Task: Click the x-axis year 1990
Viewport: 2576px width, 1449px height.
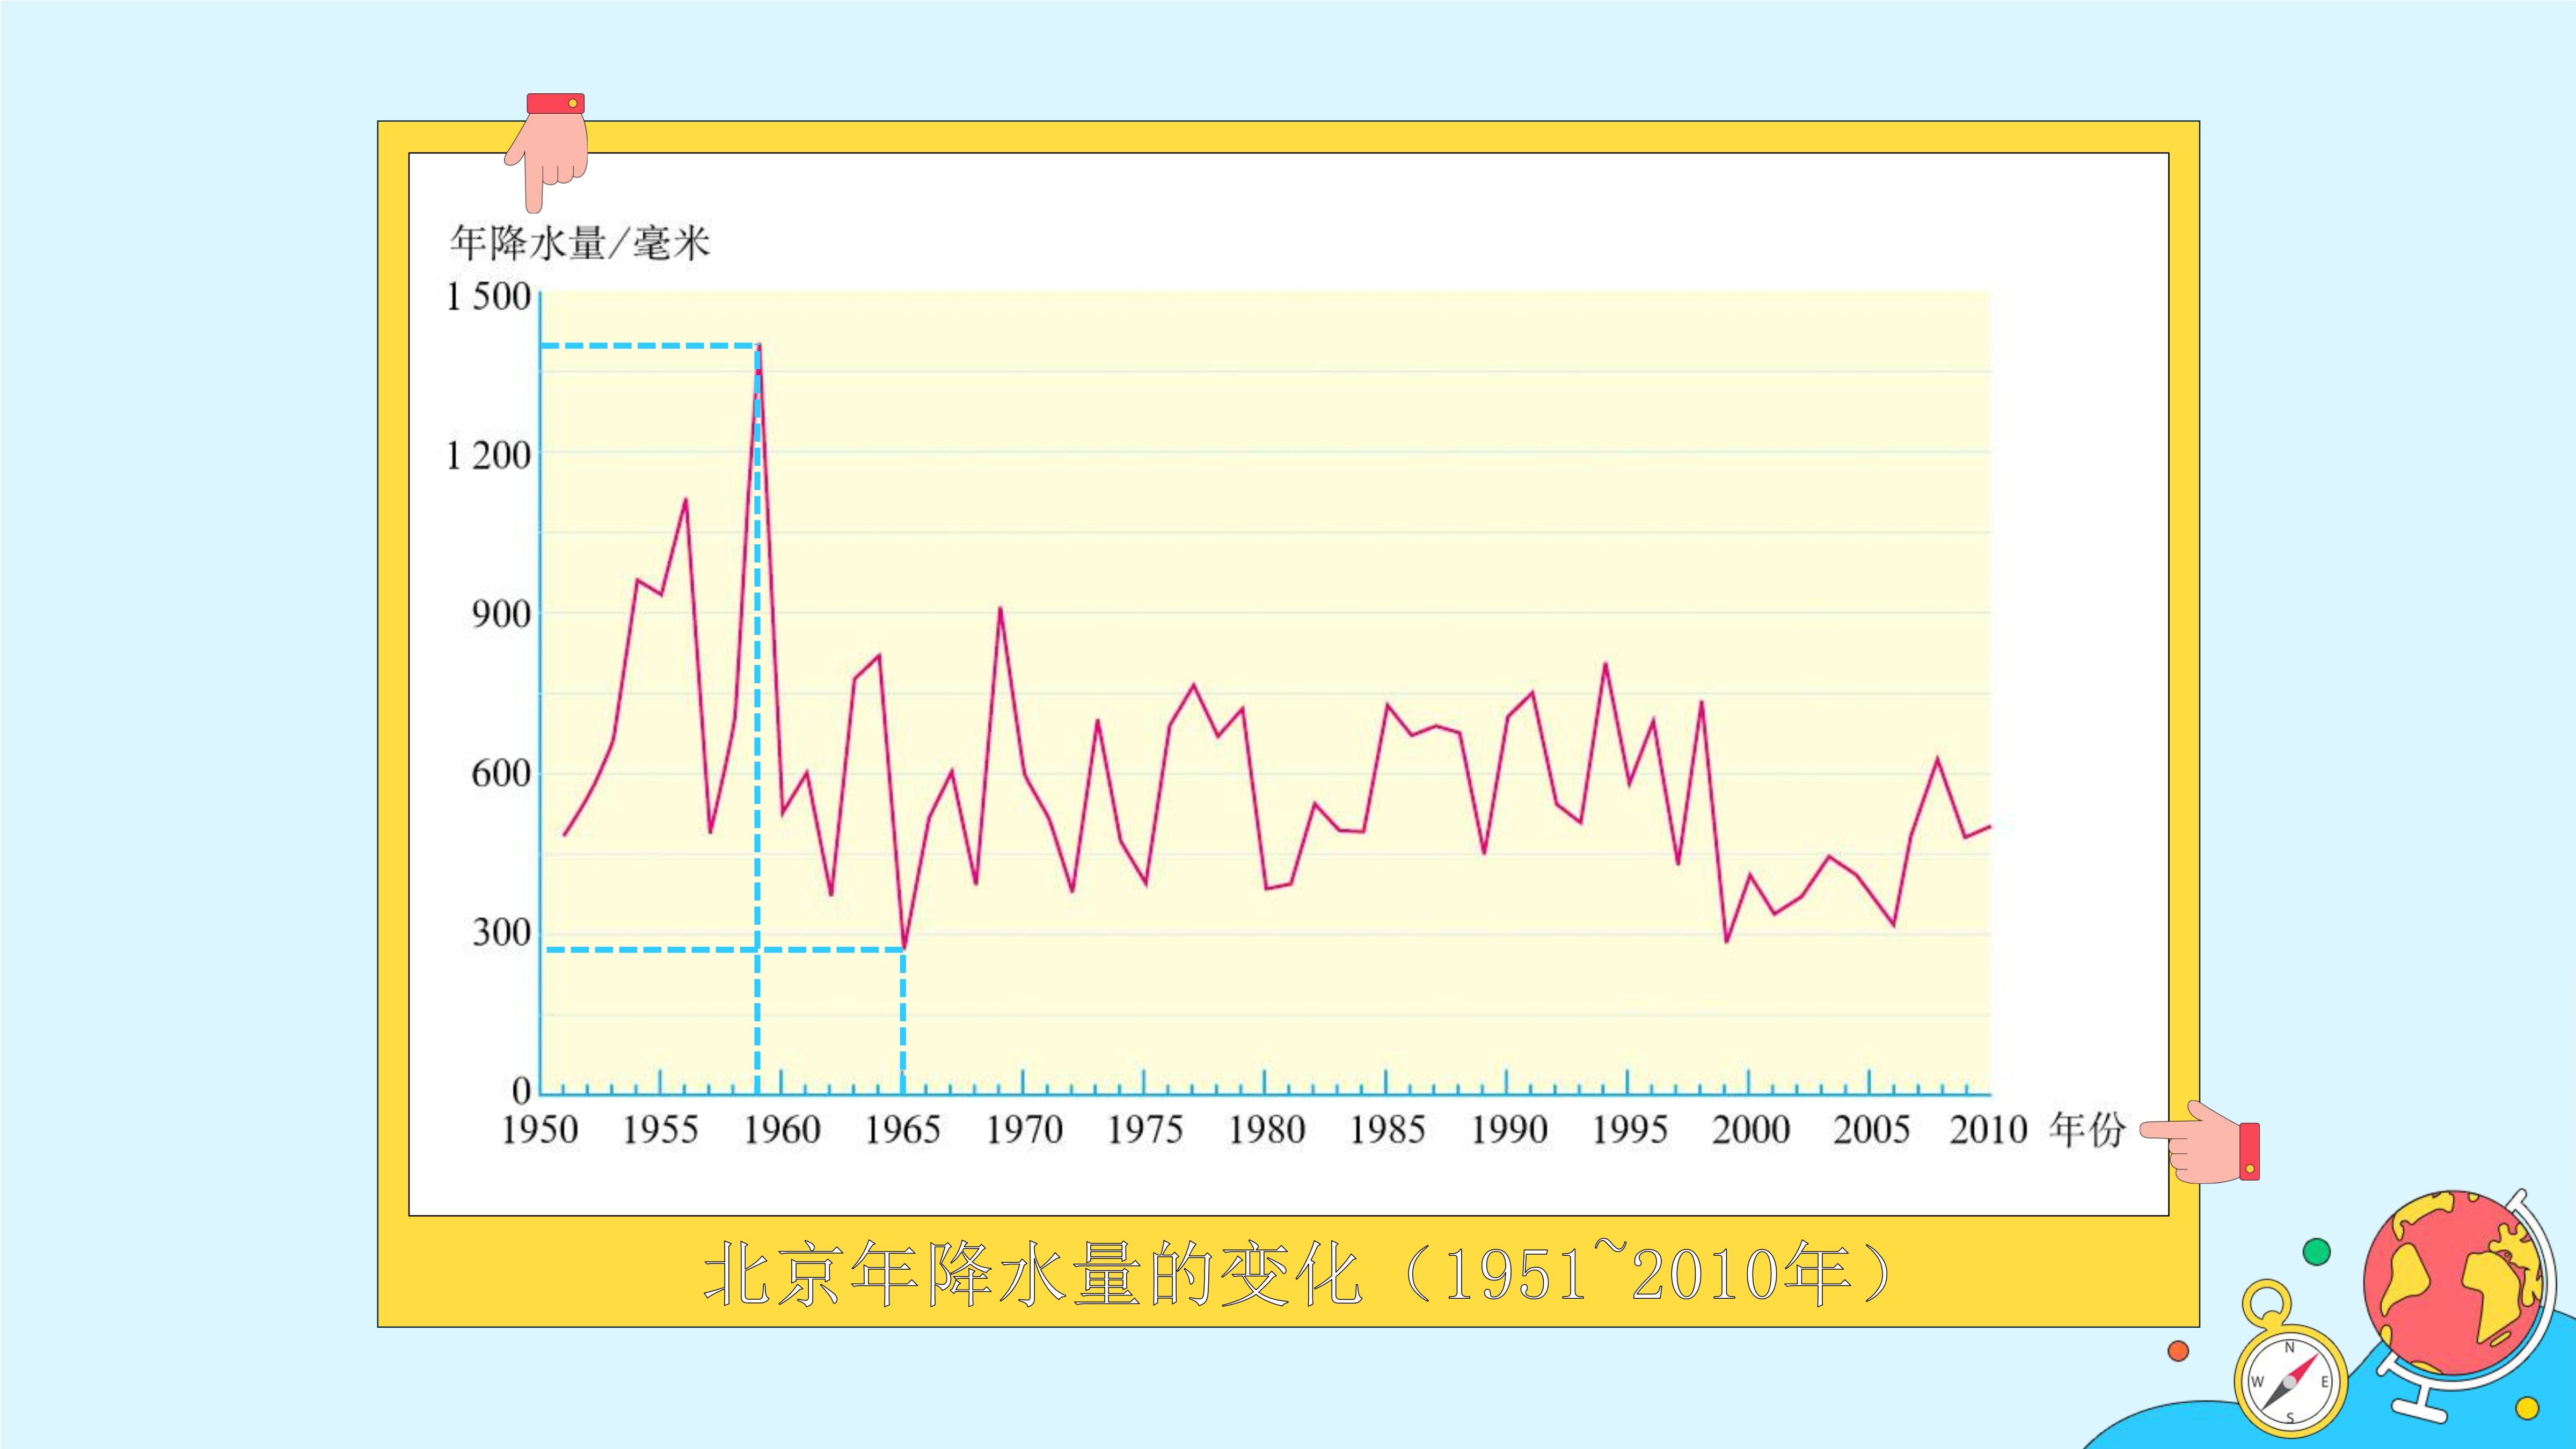Action: click(x=1509, y=1130)
